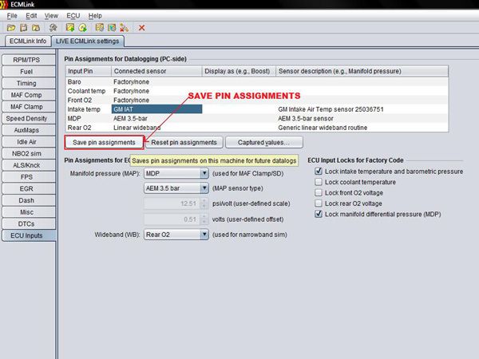Click the Captured values... button
Viewport: 479px width, 359px height.
pos(264,142)
